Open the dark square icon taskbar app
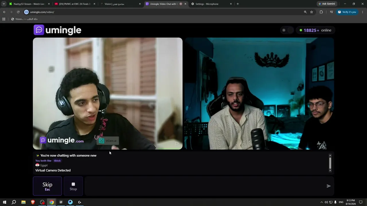Image resolution: width=367 pixels, height=206 pixels. tap(61, 202)
